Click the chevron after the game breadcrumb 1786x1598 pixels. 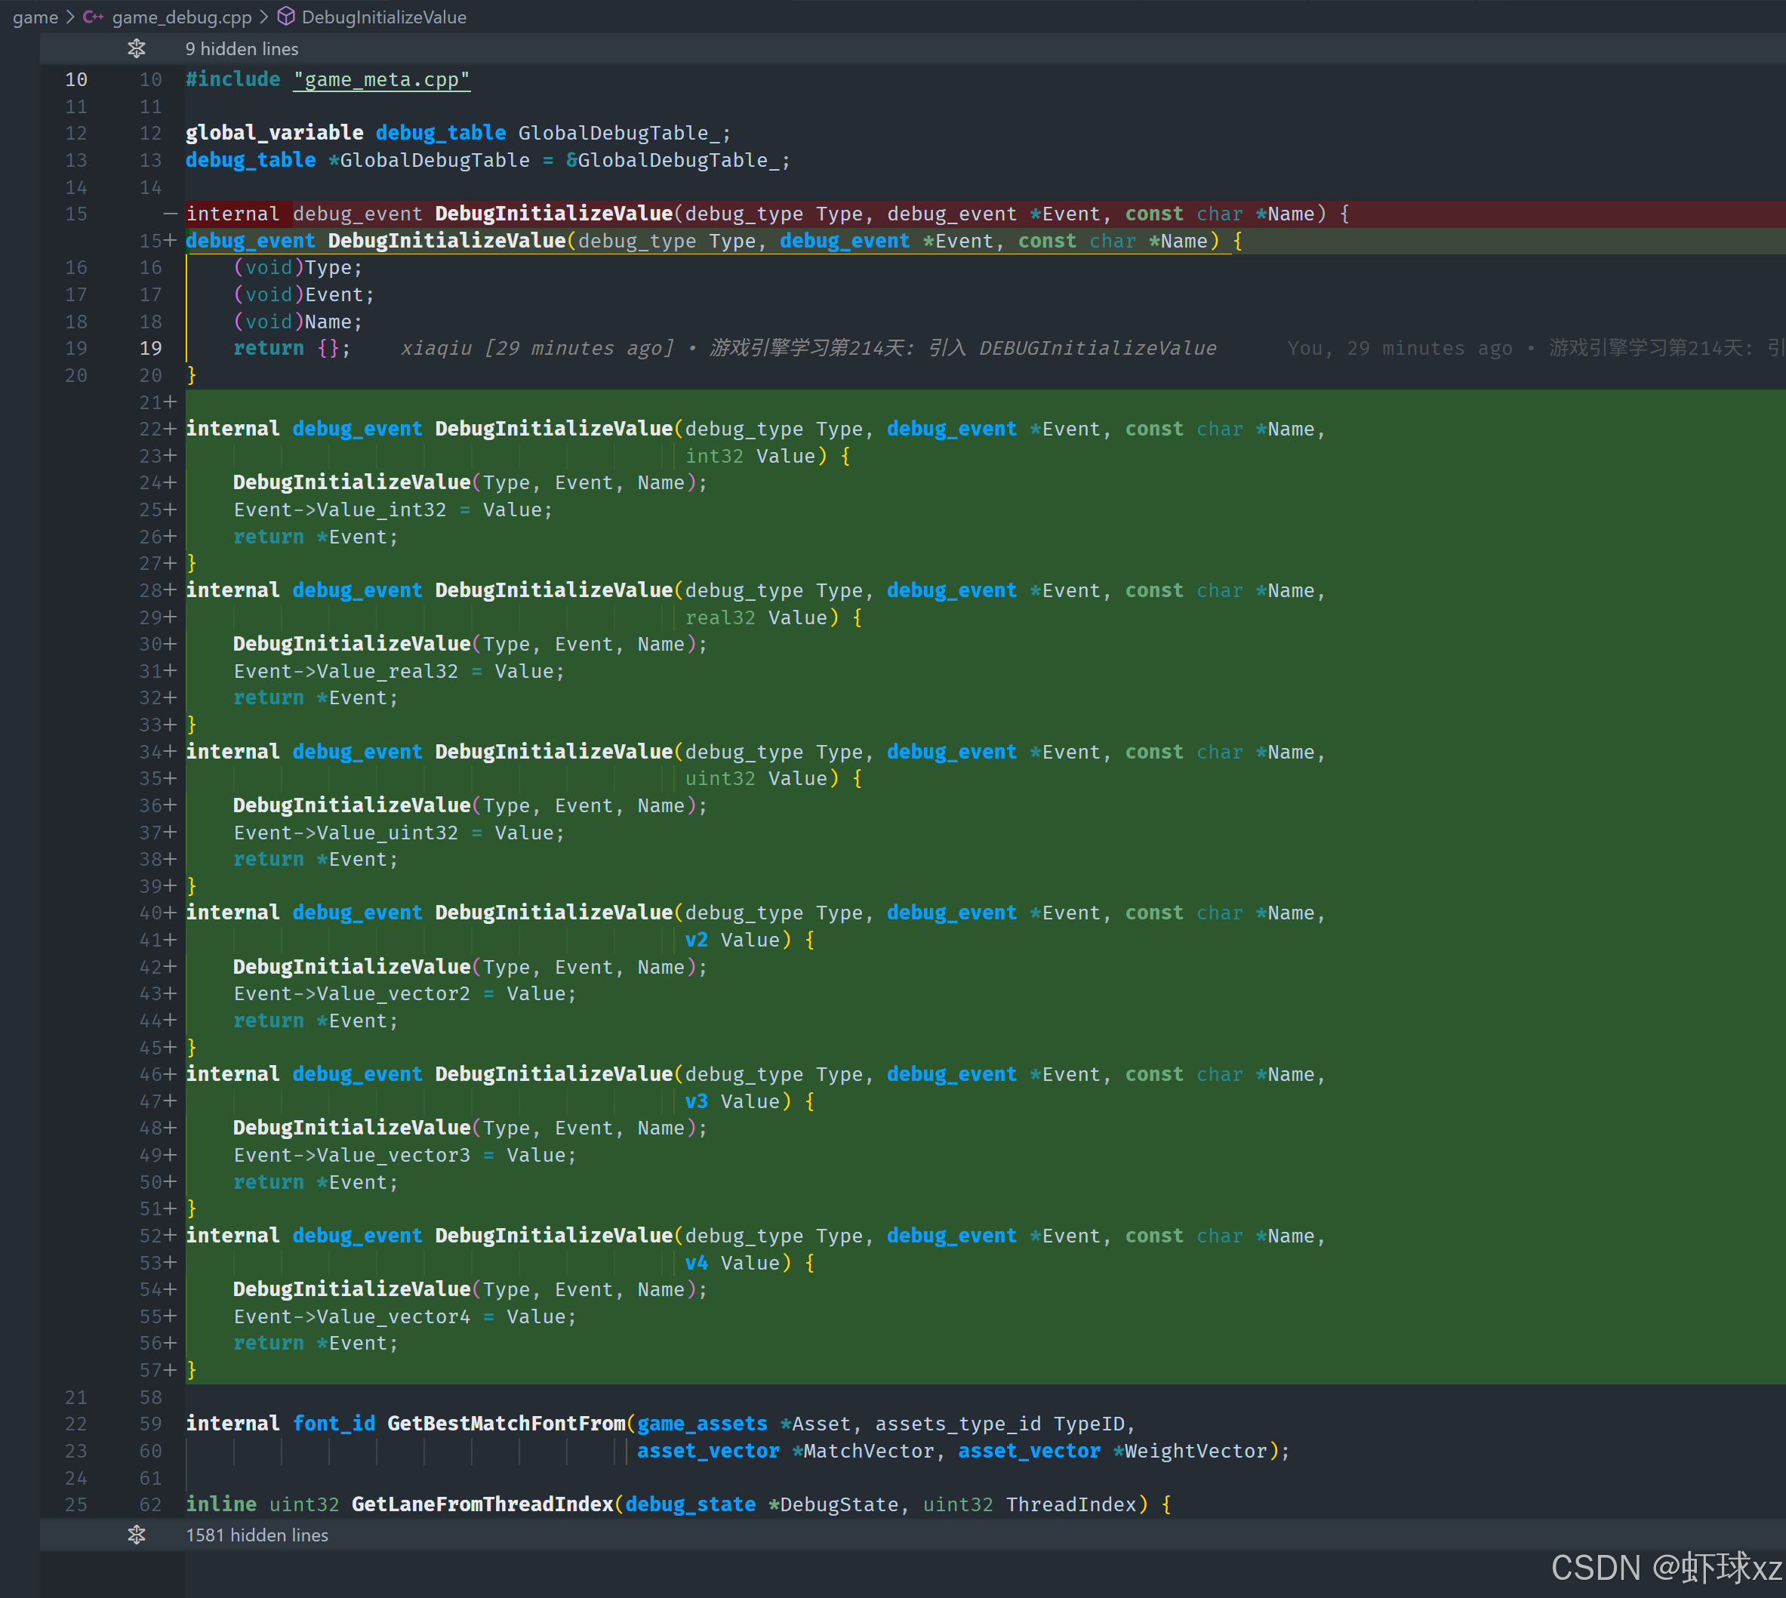click(x=70, y=17)
